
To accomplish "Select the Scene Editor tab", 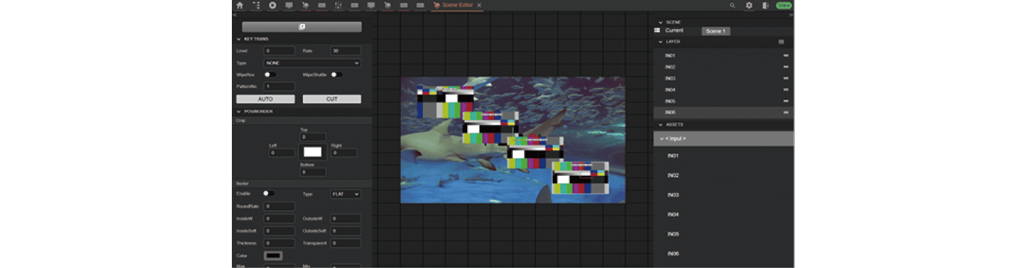I will click(458, 5).
